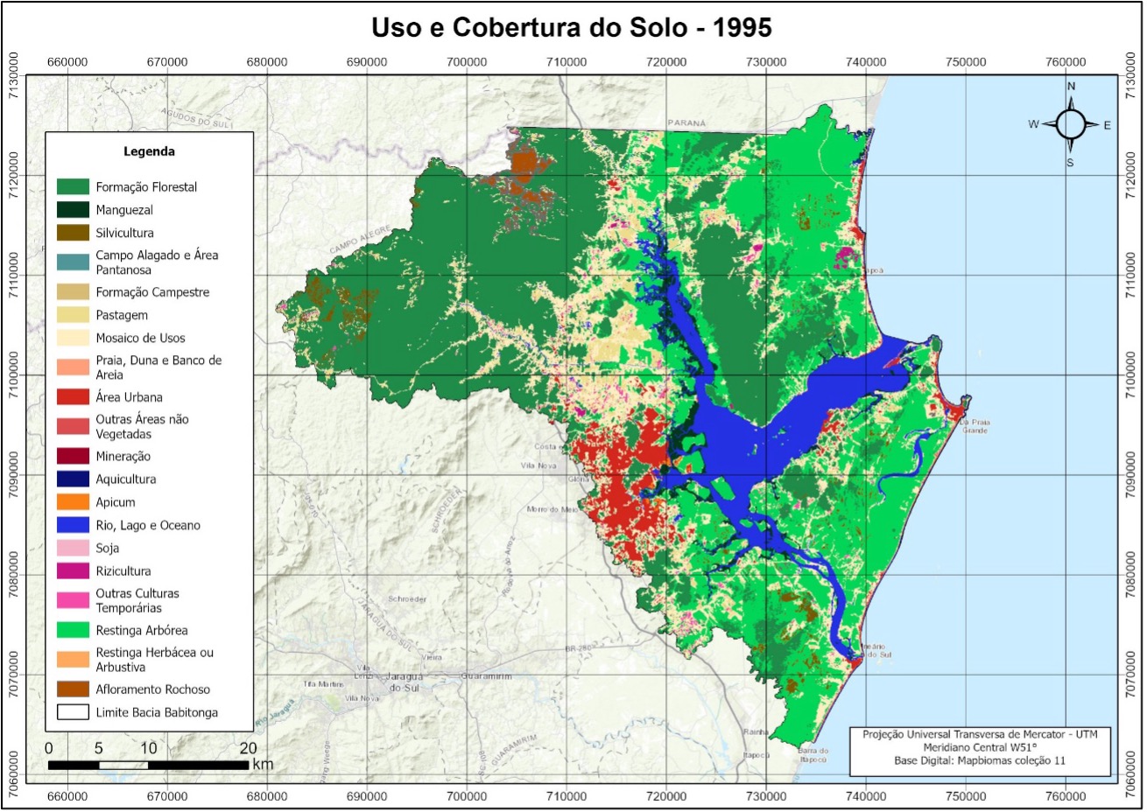The width and height of the screenshot is (1147, 812).
Task: Select the Afloramento Rochoso swatch
Action: coord(73,689)
